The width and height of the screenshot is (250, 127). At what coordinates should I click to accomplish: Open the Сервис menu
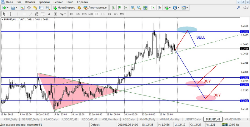pyautogui.click(x=58, y=2)
